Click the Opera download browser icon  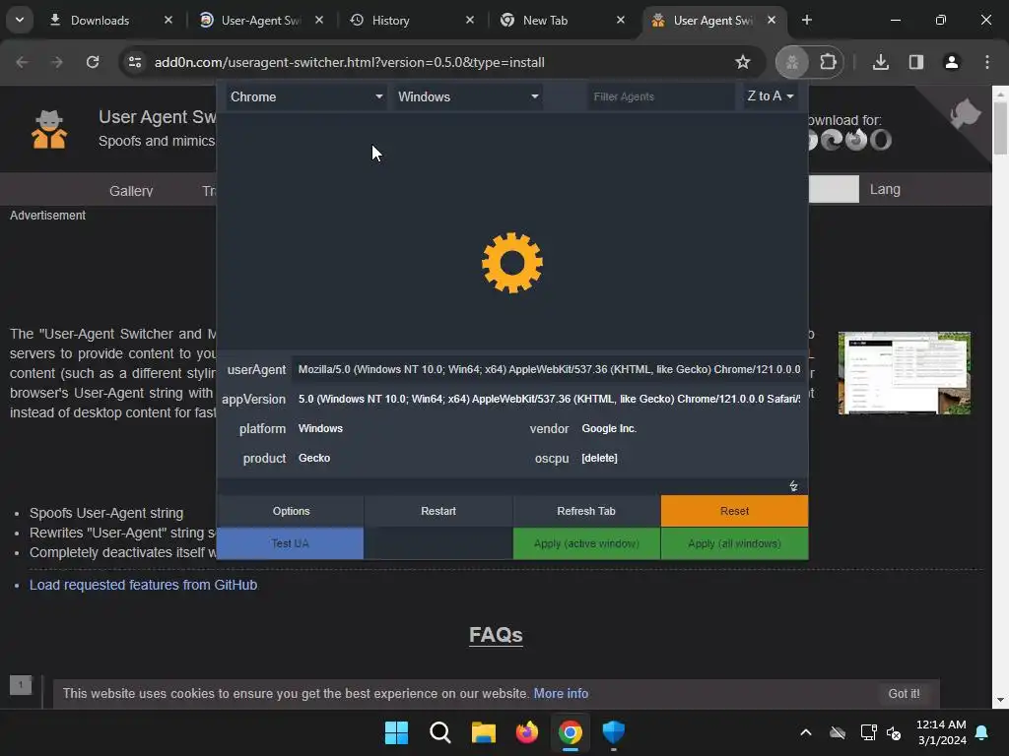[881, 140]
